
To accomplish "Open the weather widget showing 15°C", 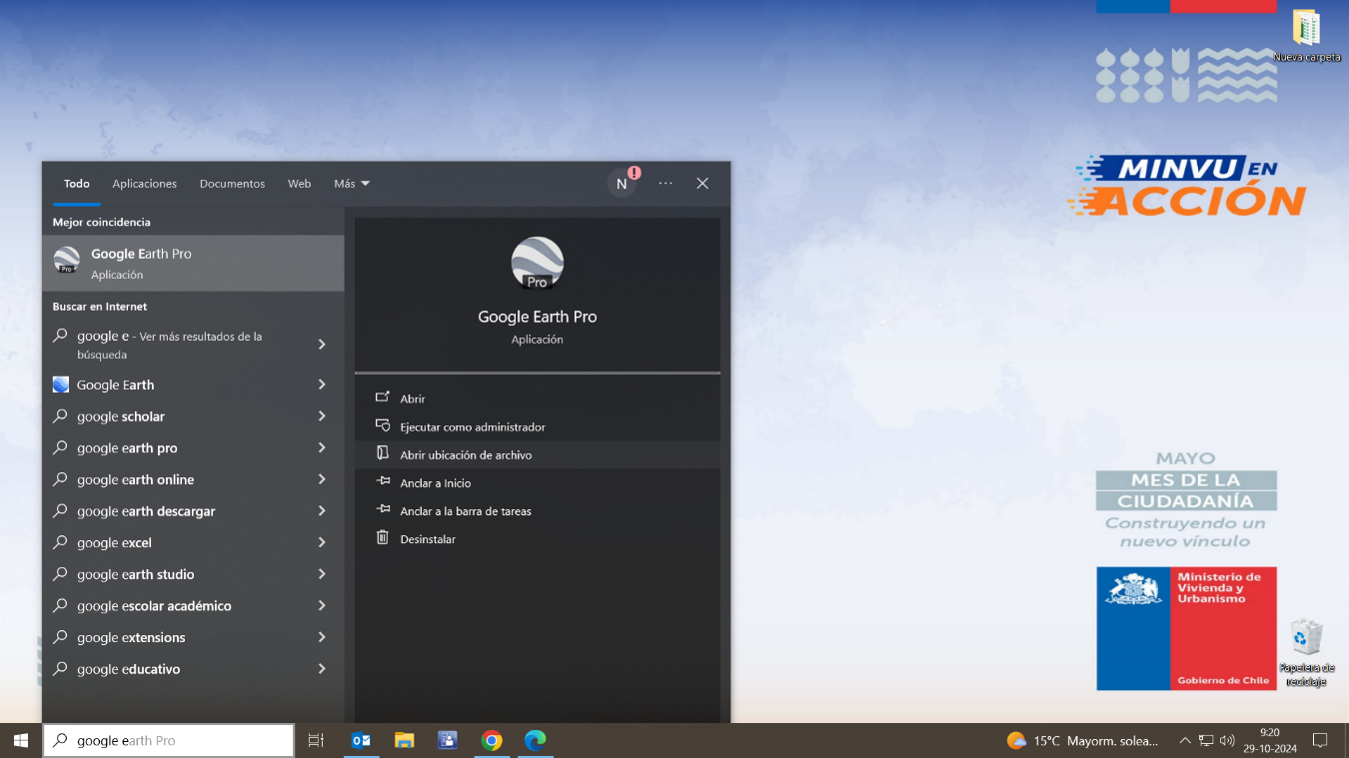I will 1083,741.
